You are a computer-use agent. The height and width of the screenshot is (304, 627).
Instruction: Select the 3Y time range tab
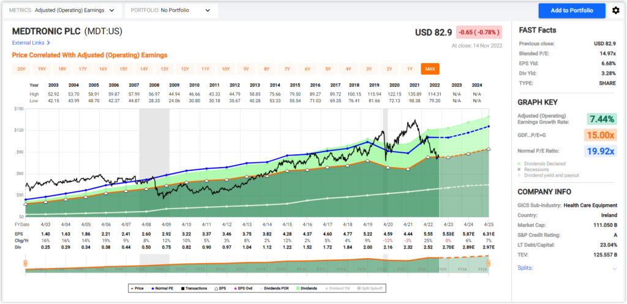(x=369, y=69)
